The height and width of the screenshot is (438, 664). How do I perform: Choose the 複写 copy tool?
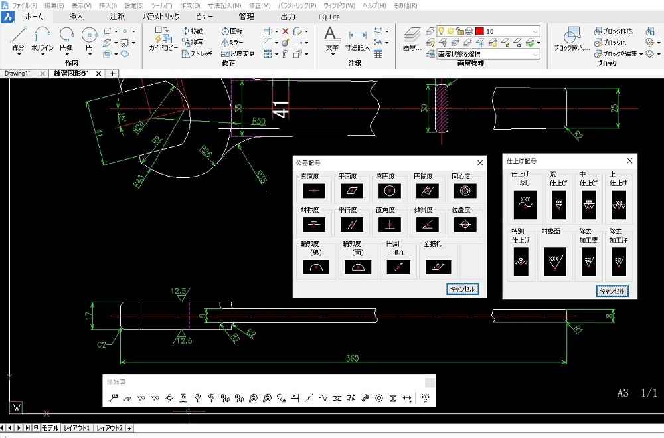pos(193,43)
